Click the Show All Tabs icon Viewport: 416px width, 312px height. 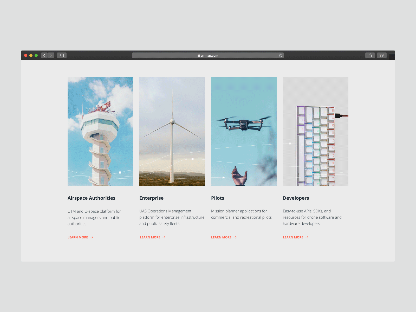[382, 55]
